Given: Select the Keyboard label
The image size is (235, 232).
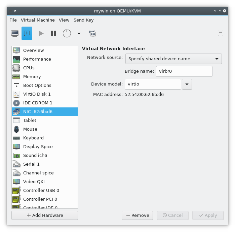Looking at the screenshot, I should pyautogui.click(x=33, y=138).
